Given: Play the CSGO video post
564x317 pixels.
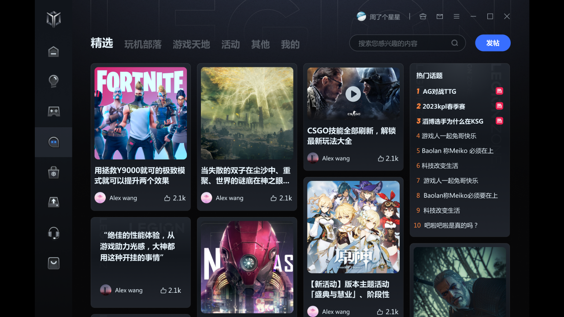Looking at the screenshot, I should 353,93.
